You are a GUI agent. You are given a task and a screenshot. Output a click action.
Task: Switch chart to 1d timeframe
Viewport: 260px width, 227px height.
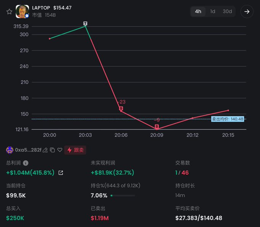213,11
